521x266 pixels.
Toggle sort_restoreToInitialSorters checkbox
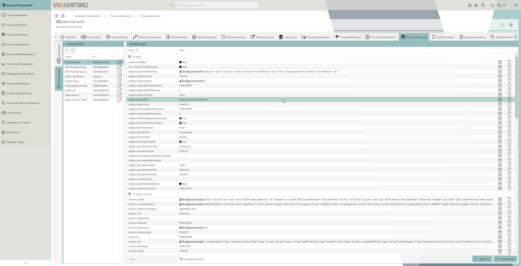(x=180, y=67)
